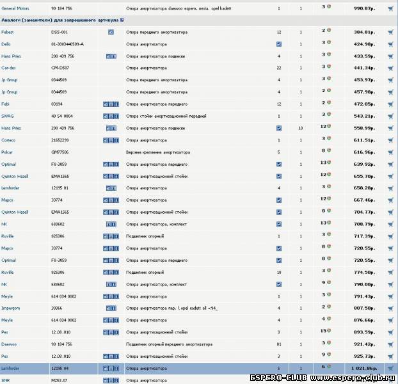Click stock quantity 81 in Daewoo row

tap(279, 344)
